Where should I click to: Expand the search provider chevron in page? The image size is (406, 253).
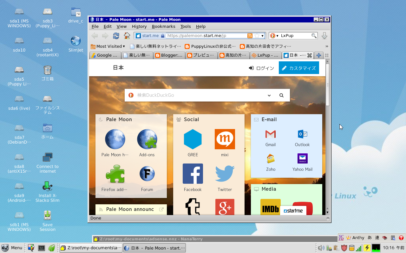click(269, 96)
